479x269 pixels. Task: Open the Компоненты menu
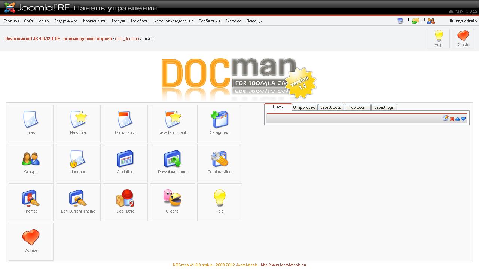(95, 21)
